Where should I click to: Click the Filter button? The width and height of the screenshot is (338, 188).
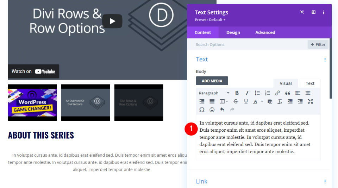pyautogui.click(x=318, y=44)
